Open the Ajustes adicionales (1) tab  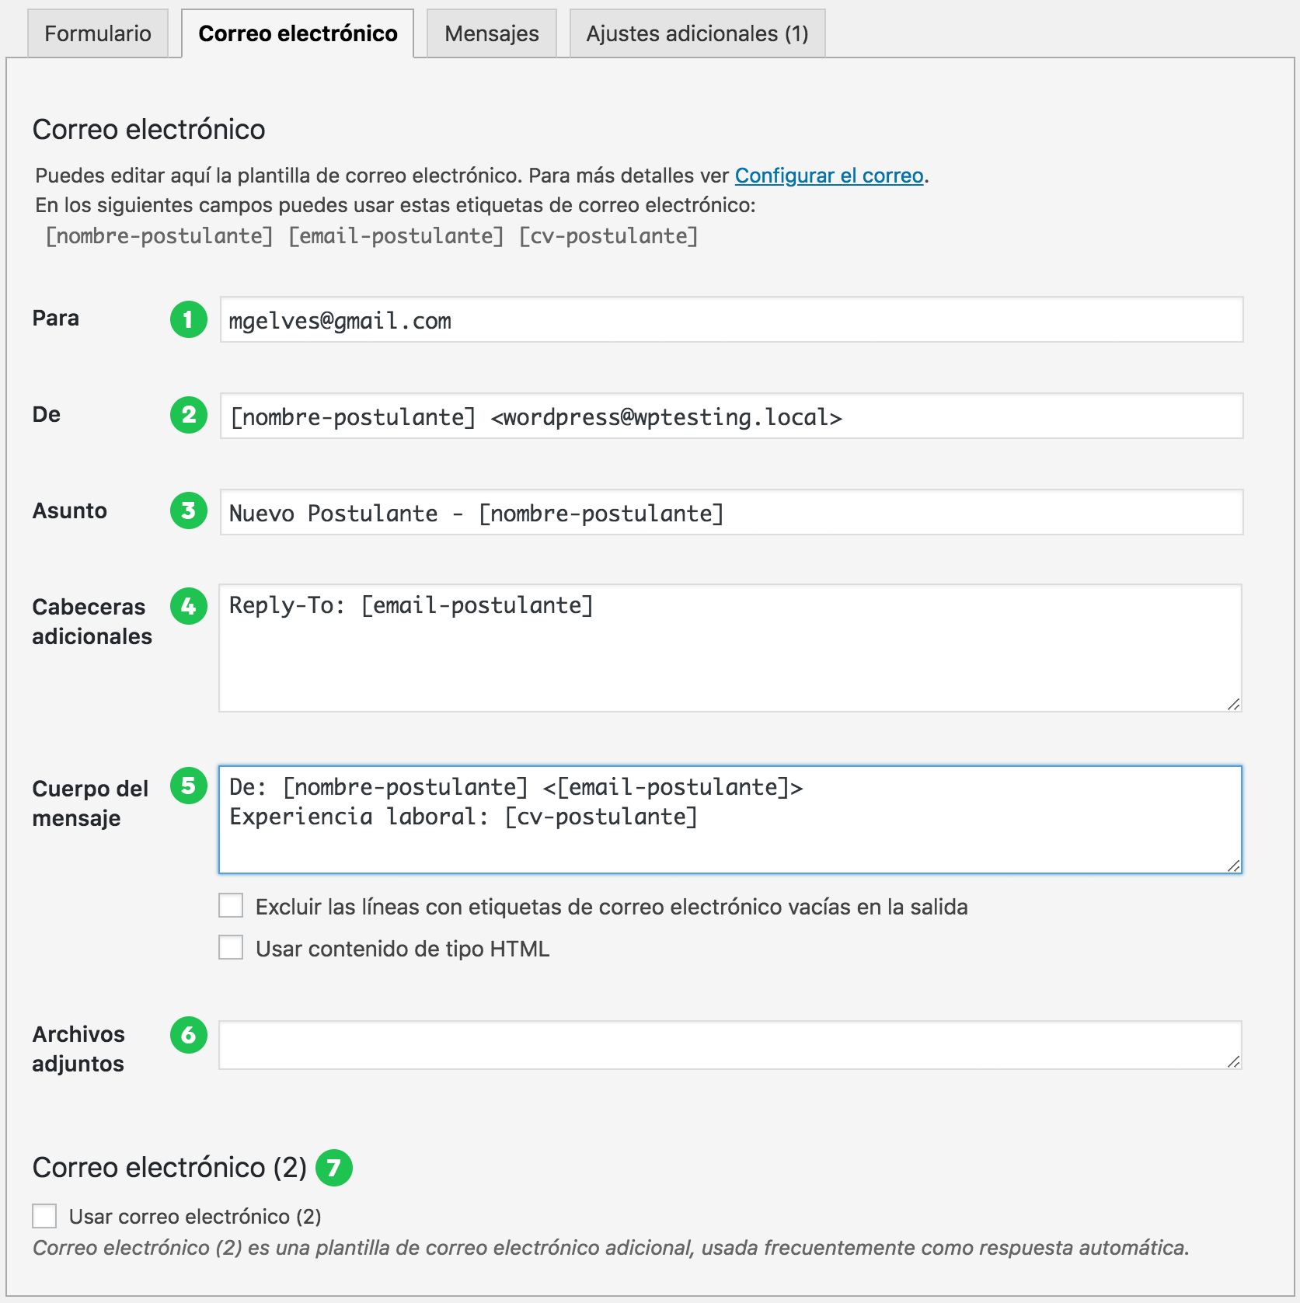pyautogui.click(x=697, y=33)
